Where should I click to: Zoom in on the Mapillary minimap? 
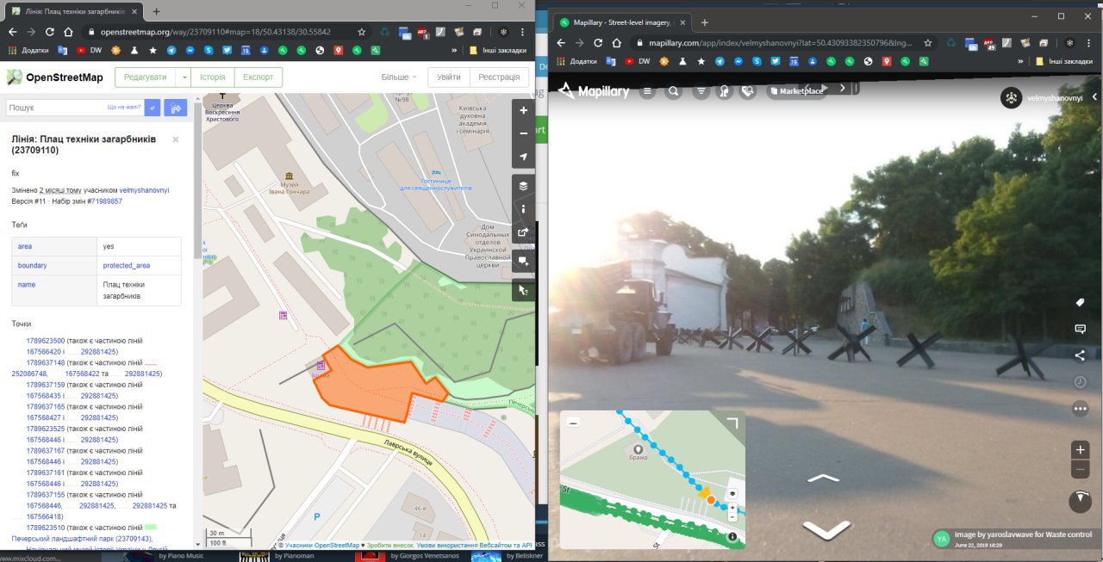(x=732, y=507)
